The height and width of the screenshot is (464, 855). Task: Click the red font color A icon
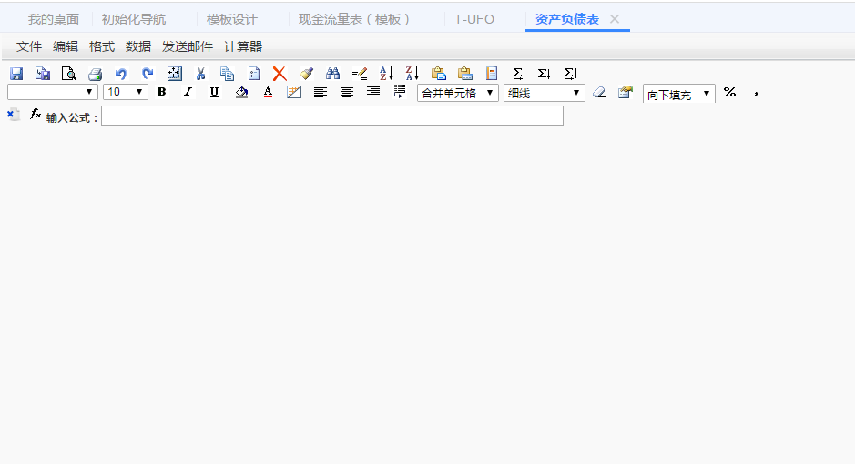268,92
